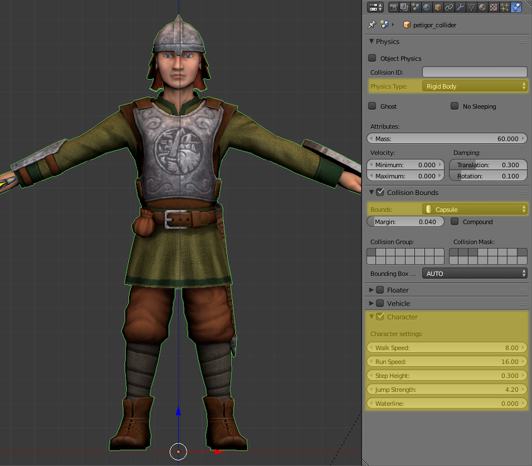Screen dimensions: 532x466
Task: Click the Translation damping slider
Action: [x=488, y=164]
